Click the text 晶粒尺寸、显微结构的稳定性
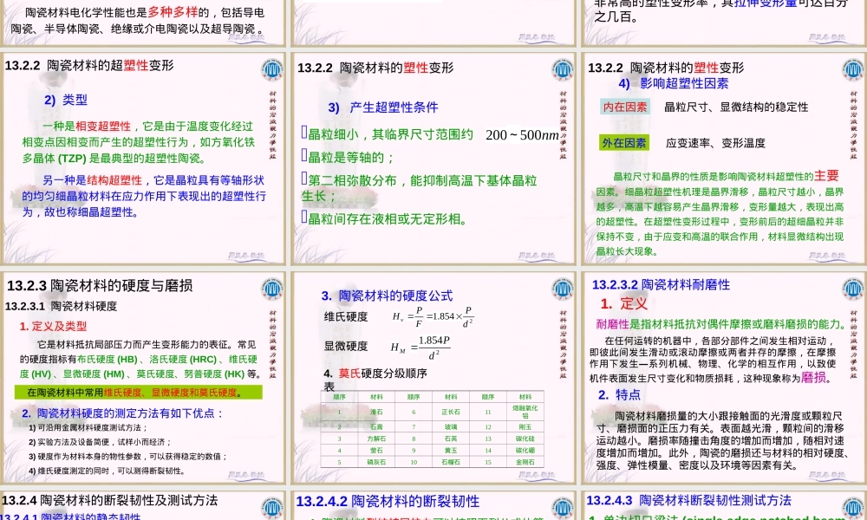Screen dimensions: 867x520 point(736,107)
